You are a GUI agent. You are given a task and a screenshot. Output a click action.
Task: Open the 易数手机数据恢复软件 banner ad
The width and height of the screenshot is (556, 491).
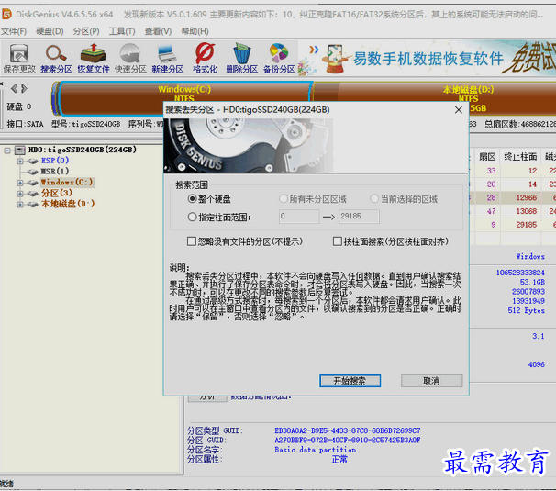point(428,58)
